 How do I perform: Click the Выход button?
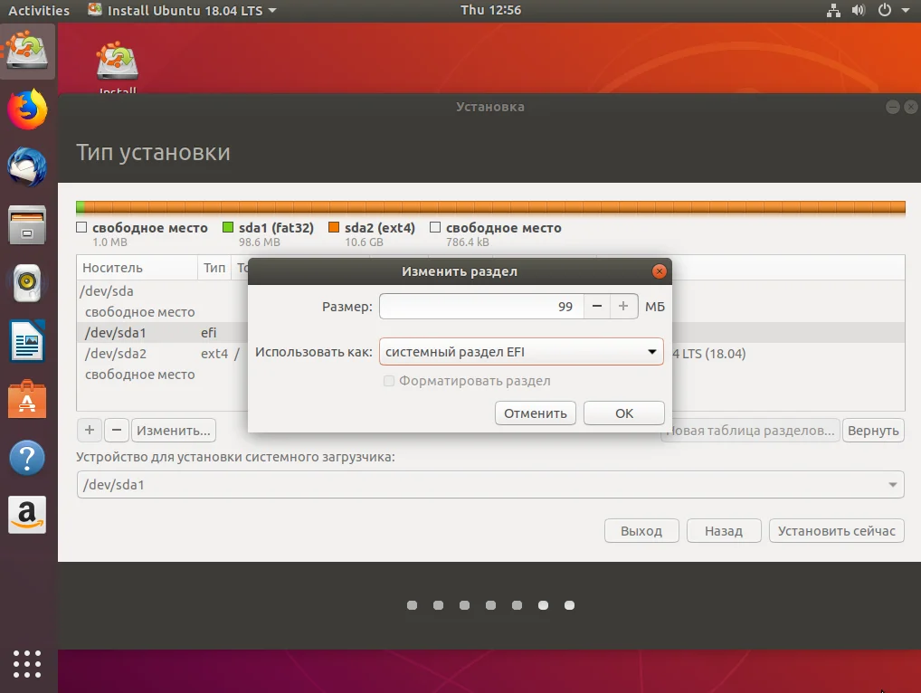(x=641, y=531)
